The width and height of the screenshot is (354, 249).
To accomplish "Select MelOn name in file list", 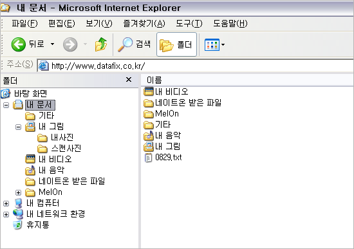I will 167,113.
